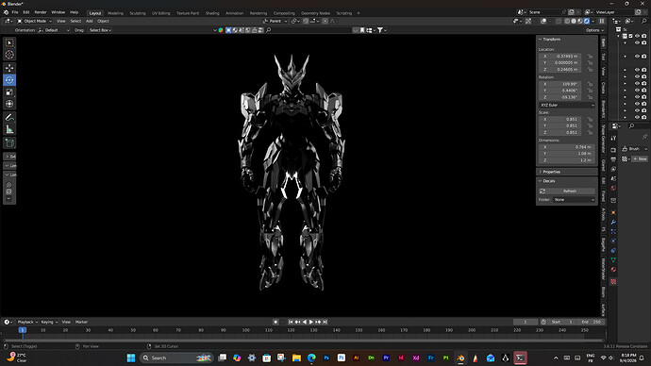Click the outliner search magnifier icon
The width and height of the screenshot is (651, 366).
coord(644,21)
